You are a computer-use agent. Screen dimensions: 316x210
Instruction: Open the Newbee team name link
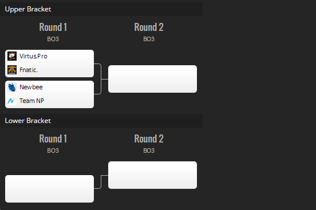click(x=31, y=87)
